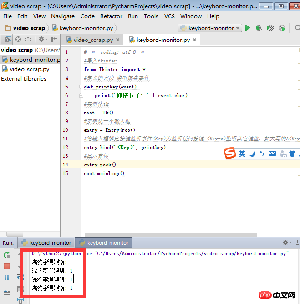Open Run panel gear settings menu
This screenshot has height=304, width=300.
(x=287, y=242)
